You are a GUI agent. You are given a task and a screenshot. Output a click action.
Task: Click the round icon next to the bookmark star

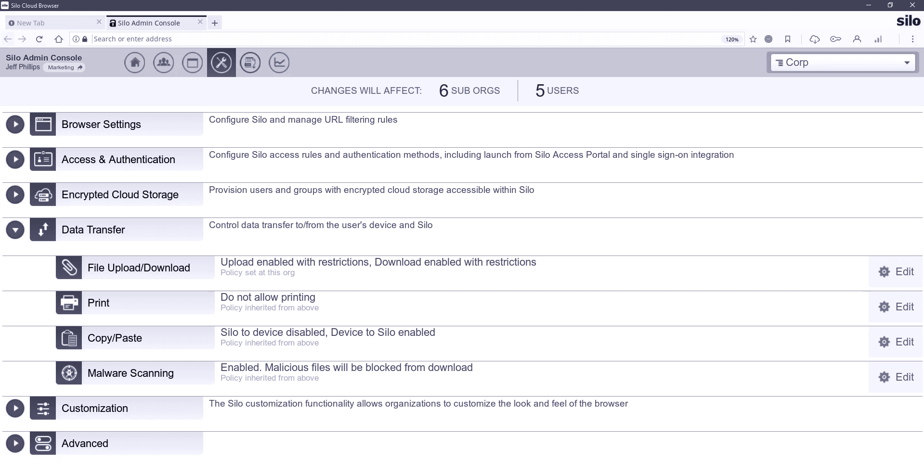coord(768,39)
